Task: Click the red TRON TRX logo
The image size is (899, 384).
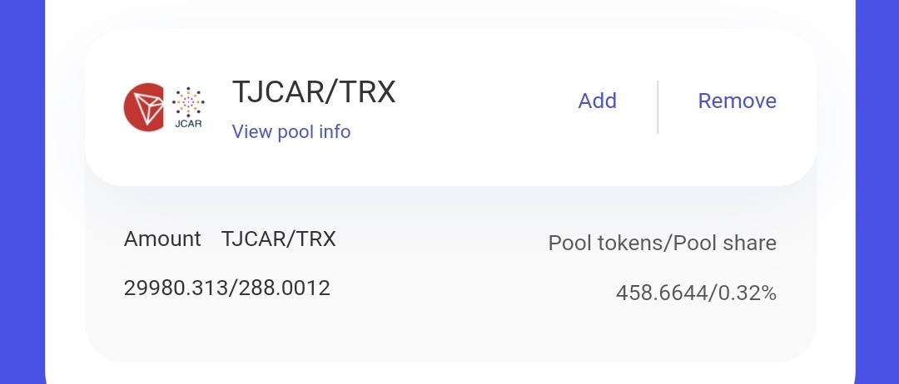Action: (144, 107)
